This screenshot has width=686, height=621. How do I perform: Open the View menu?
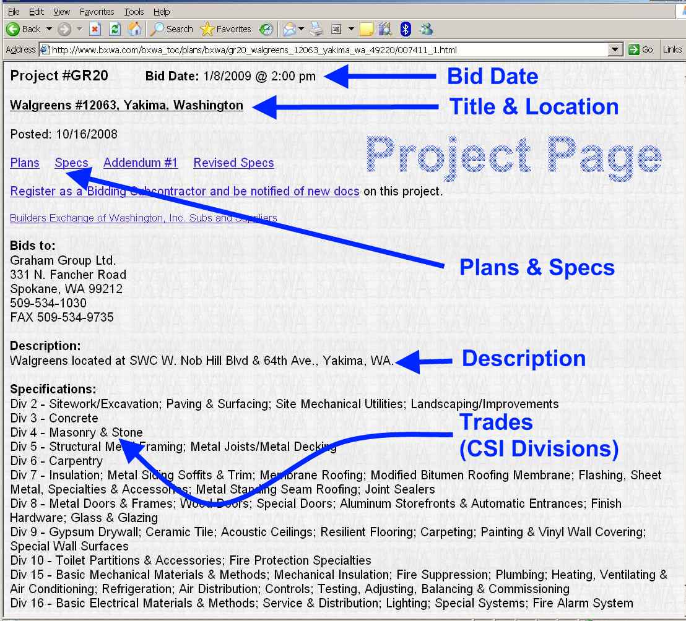point(62,12)
